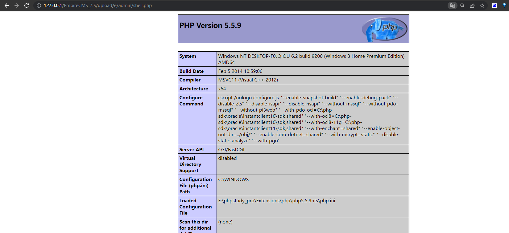
Task: Select the Compiler label
Action: tap(190, 80)
